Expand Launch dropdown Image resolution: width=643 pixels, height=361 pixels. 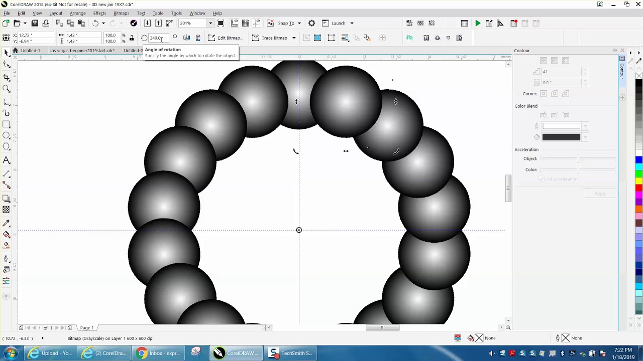tap(352, 23)
